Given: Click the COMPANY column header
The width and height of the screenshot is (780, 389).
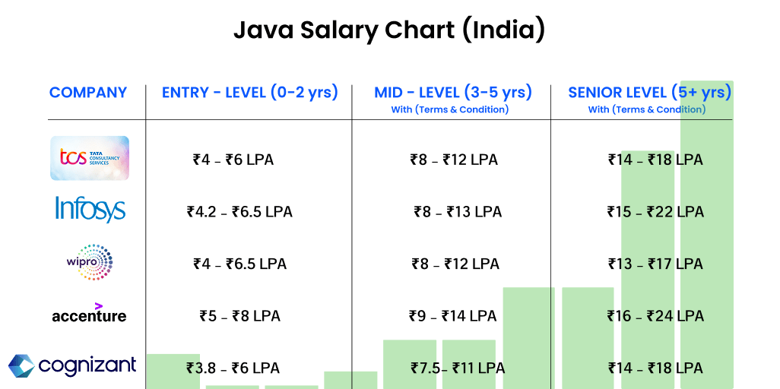Looking at the screenshot, I should click(x=88, y=93).
